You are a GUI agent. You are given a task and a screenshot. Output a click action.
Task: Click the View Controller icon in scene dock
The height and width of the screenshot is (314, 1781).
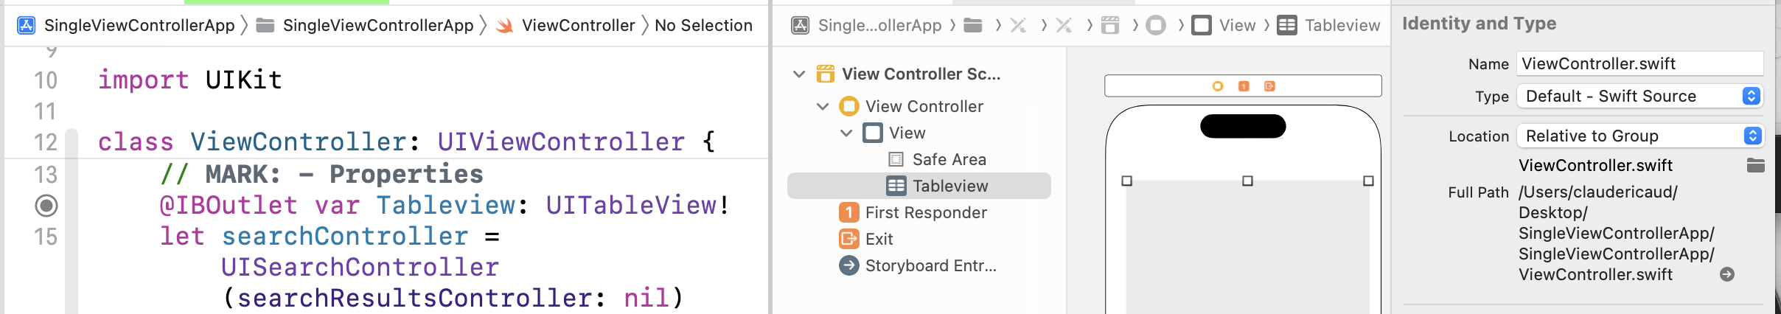(1218, 86)
